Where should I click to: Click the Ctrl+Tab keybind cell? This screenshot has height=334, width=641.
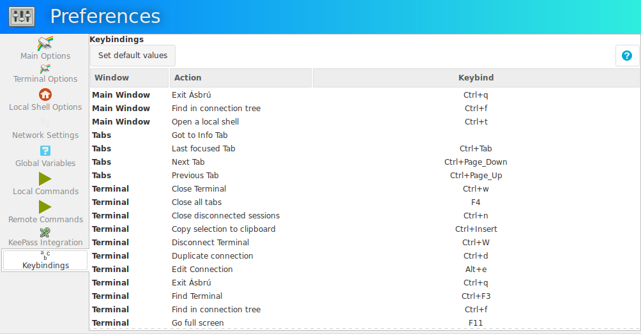click(476, 149)
